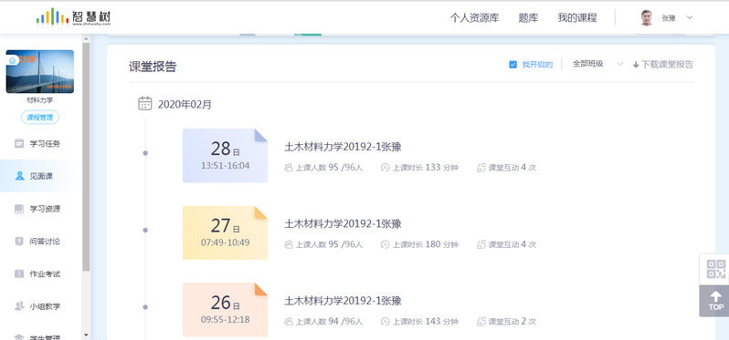The height and width of the screenshot is (340, 729).
Task: Click the 问答讨论 sidebar icon
Action: coord(19,242)
